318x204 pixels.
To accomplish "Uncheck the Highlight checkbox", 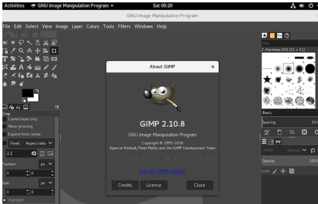I will click(4, 200).
